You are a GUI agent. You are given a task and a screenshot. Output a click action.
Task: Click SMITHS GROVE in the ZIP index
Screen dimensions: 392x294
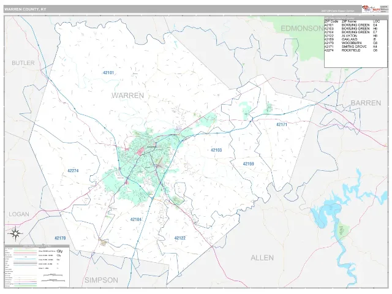354,47
